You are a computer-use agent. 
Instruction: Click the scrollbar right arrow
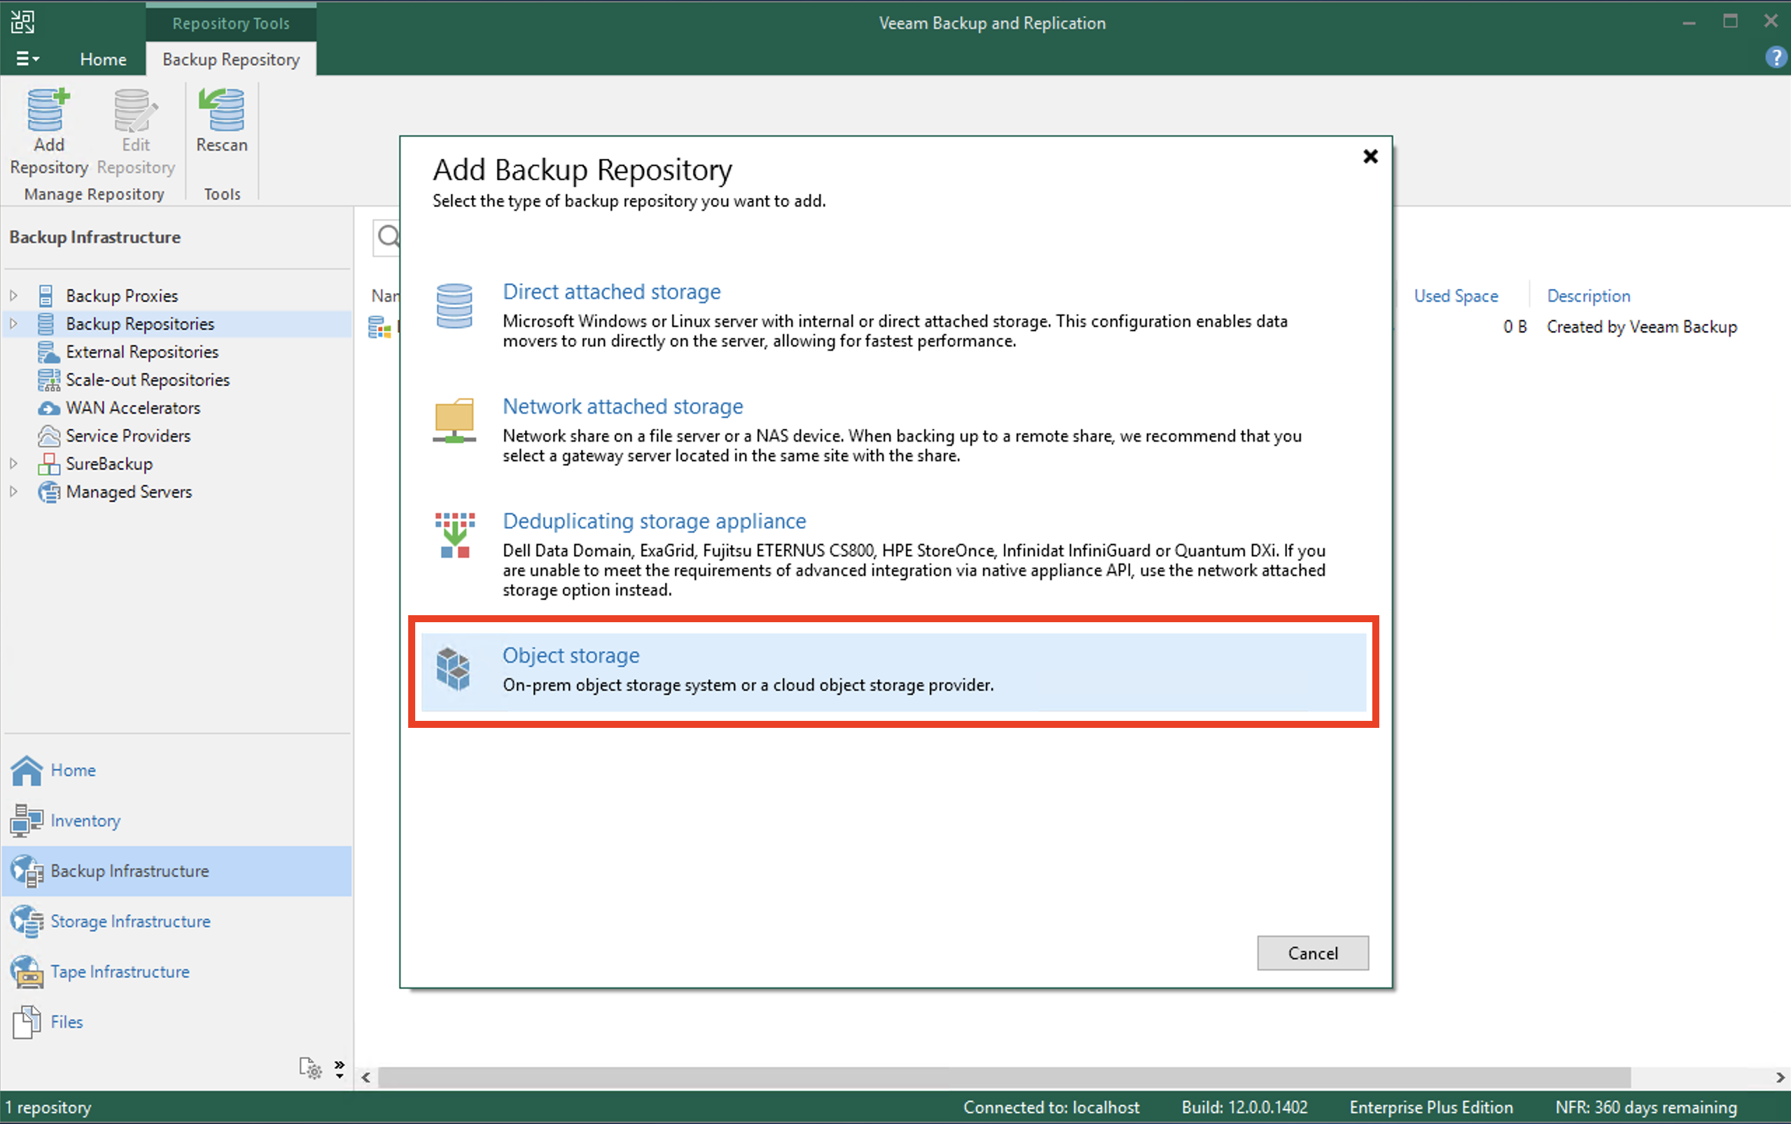1780,1077
